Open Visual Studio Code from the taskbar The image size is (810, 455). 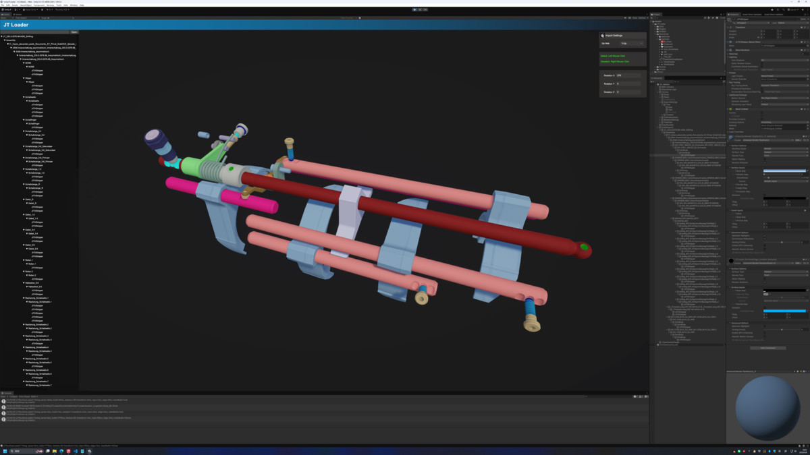76,451
